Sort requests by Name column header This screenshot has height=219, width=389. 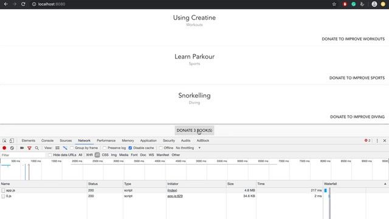pyautogui.click(x=43, y=184)
